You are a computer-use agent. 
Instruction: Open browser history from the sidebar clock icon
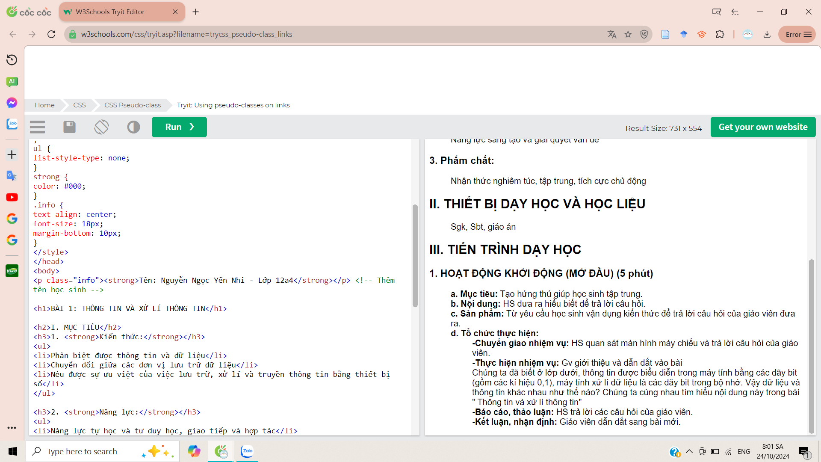12,60
